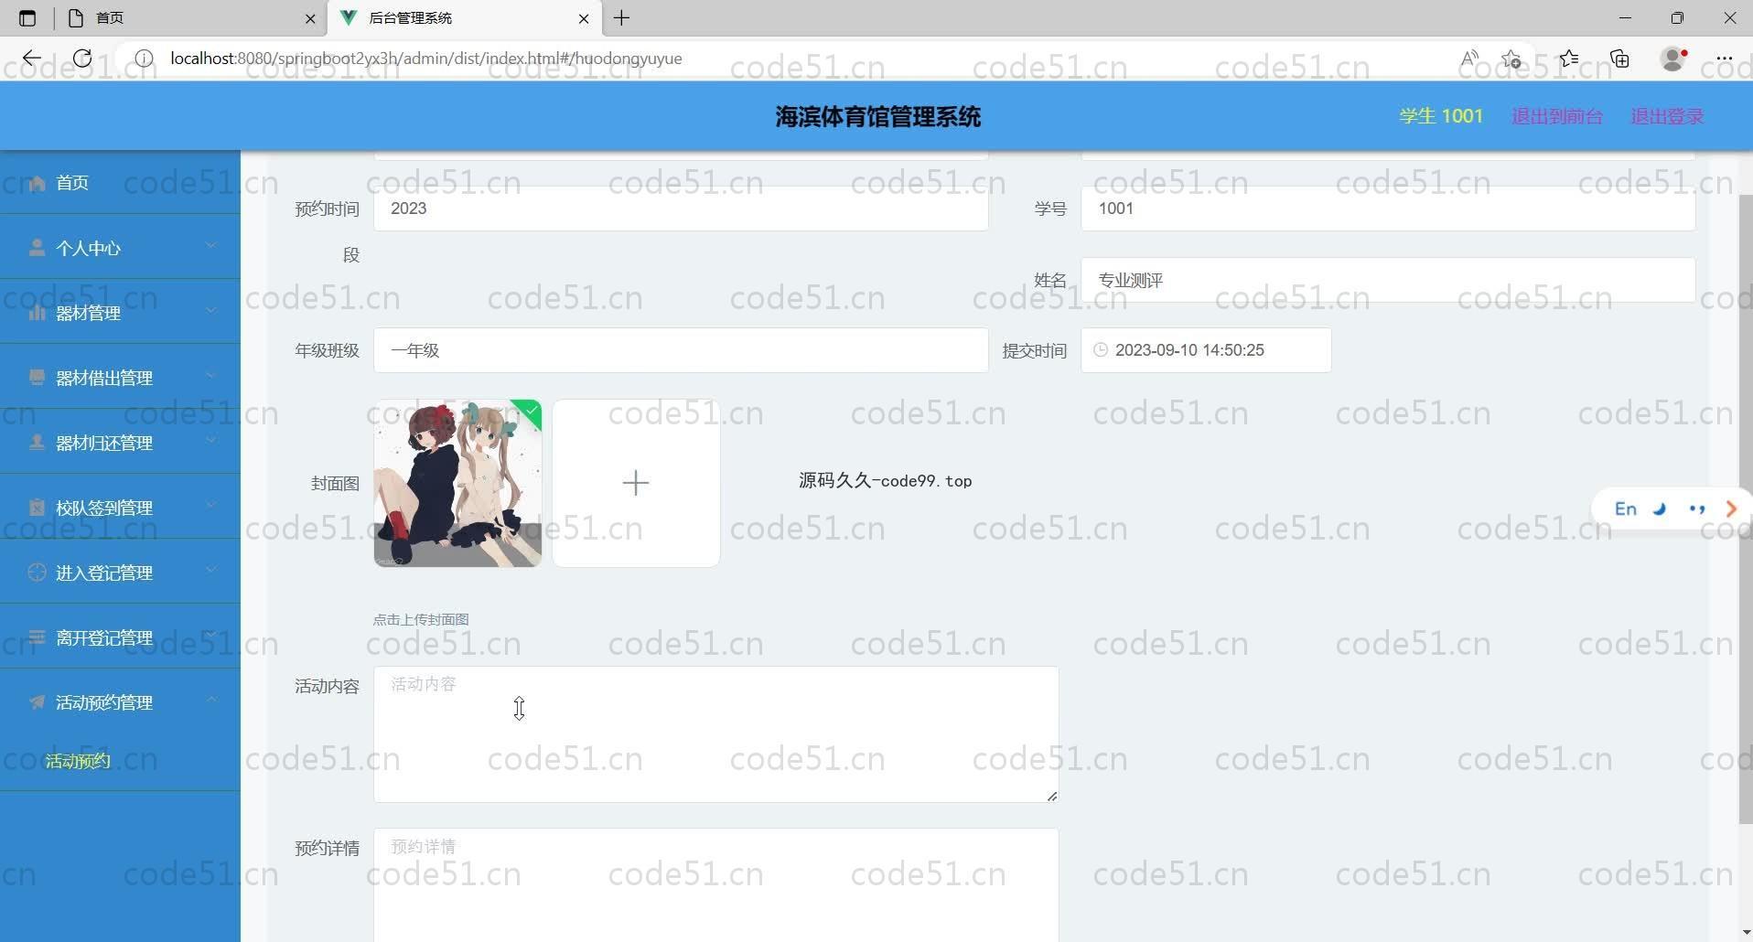Click the uploaded anime cover thumbnail

(x=457, y=483)
